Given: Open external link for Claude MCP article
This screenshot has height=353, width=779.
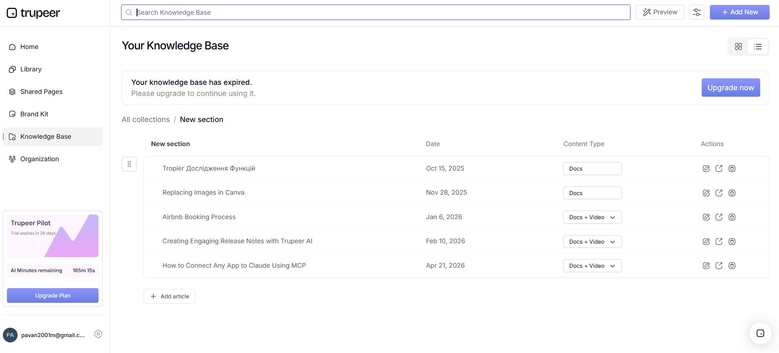Looking at the screenshot, I should point(719,266).
